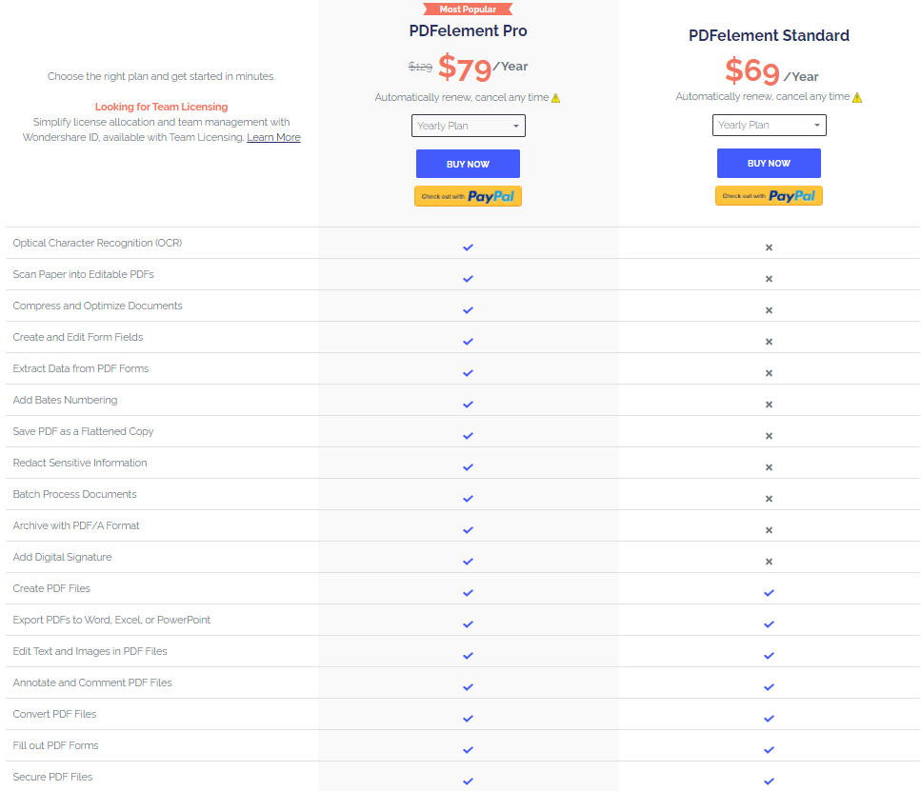Viewport: 921px width, 791px height.
Task: Click Pro checkmark for Optical Character Recognition
Action: click(468, 247)
